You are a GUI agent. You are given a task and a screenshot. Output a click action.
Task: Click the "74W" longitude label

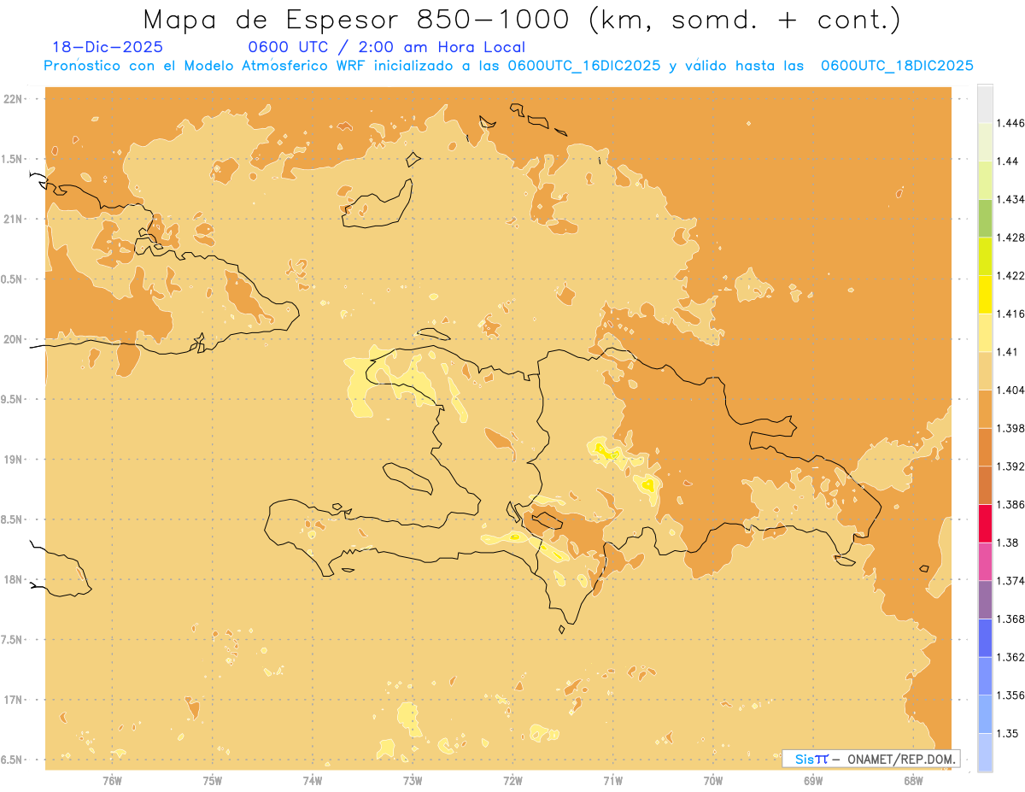[313, 781]
